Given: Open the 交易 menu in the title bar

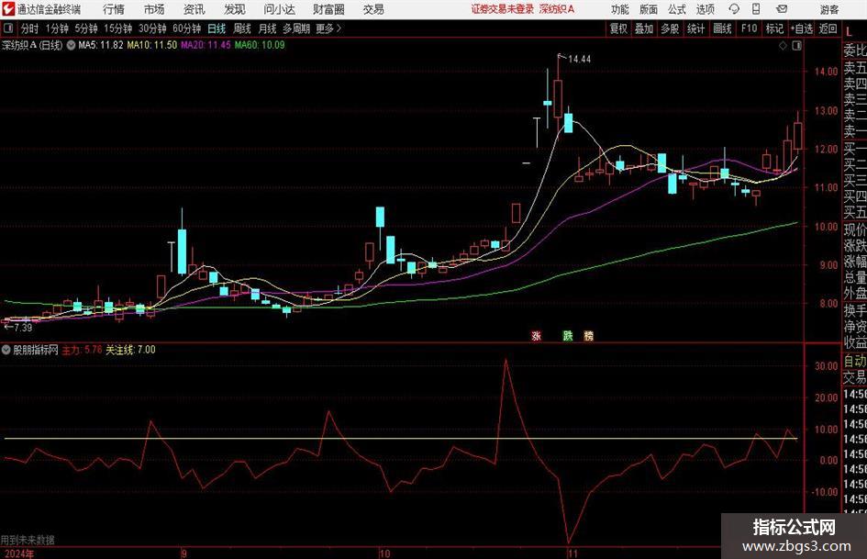Looking at the screenshot, I should [373, 9].
